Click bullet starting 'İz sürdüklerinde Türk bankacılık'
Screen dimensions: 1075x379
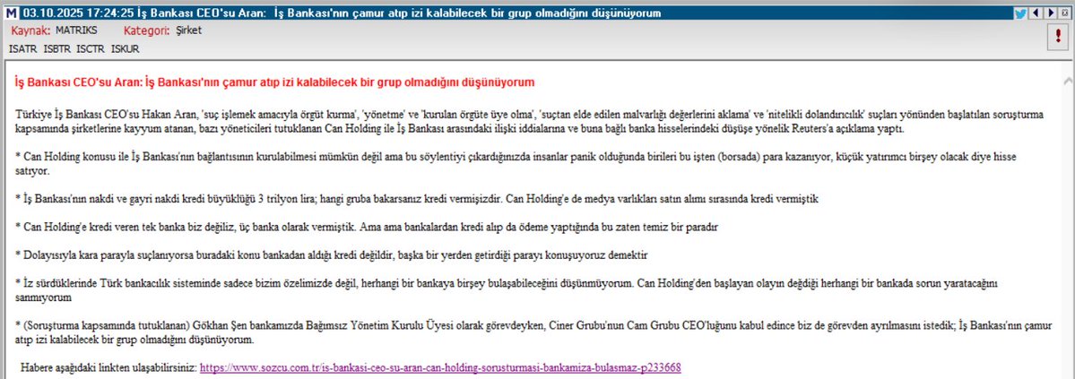coord(508,290)
